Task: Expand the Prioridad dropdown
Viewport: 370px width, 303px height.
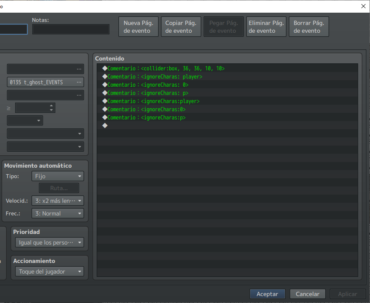Action: pos(50,242)
